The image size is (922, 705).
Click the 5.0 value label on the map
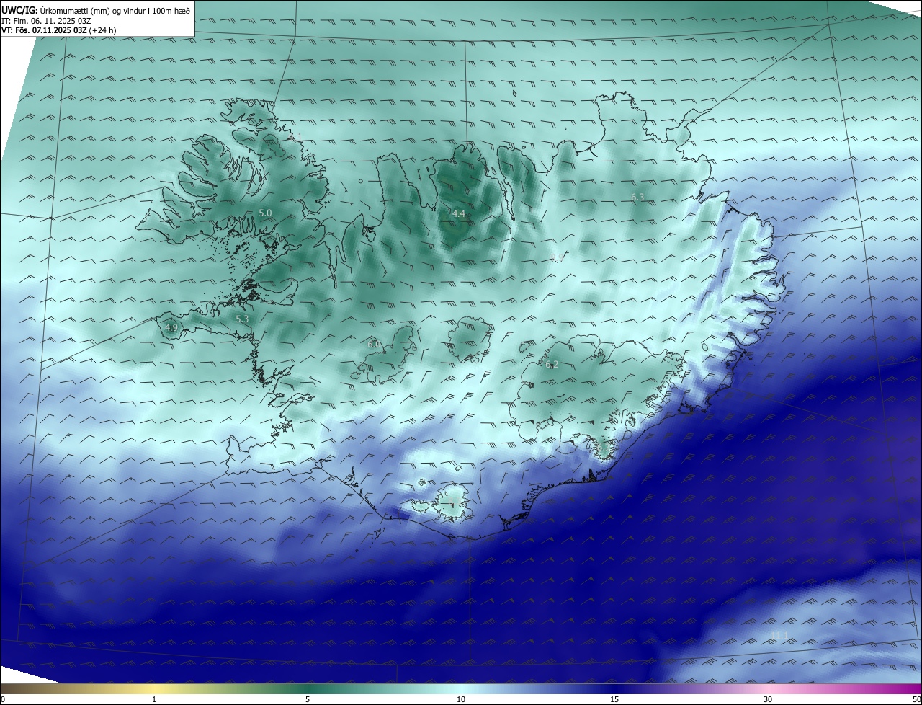point(265,213)
